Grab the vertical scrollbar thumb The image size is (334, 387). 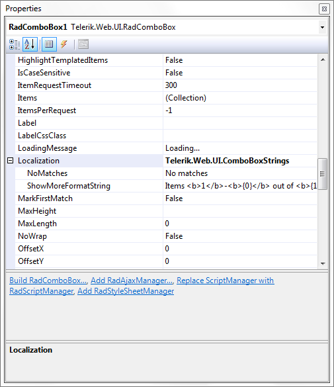click(x=322, y=174)
